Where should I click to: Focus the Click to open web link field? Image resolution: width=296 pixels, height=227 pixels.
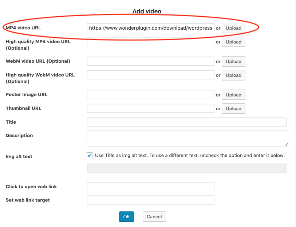(x=150, y=187)
